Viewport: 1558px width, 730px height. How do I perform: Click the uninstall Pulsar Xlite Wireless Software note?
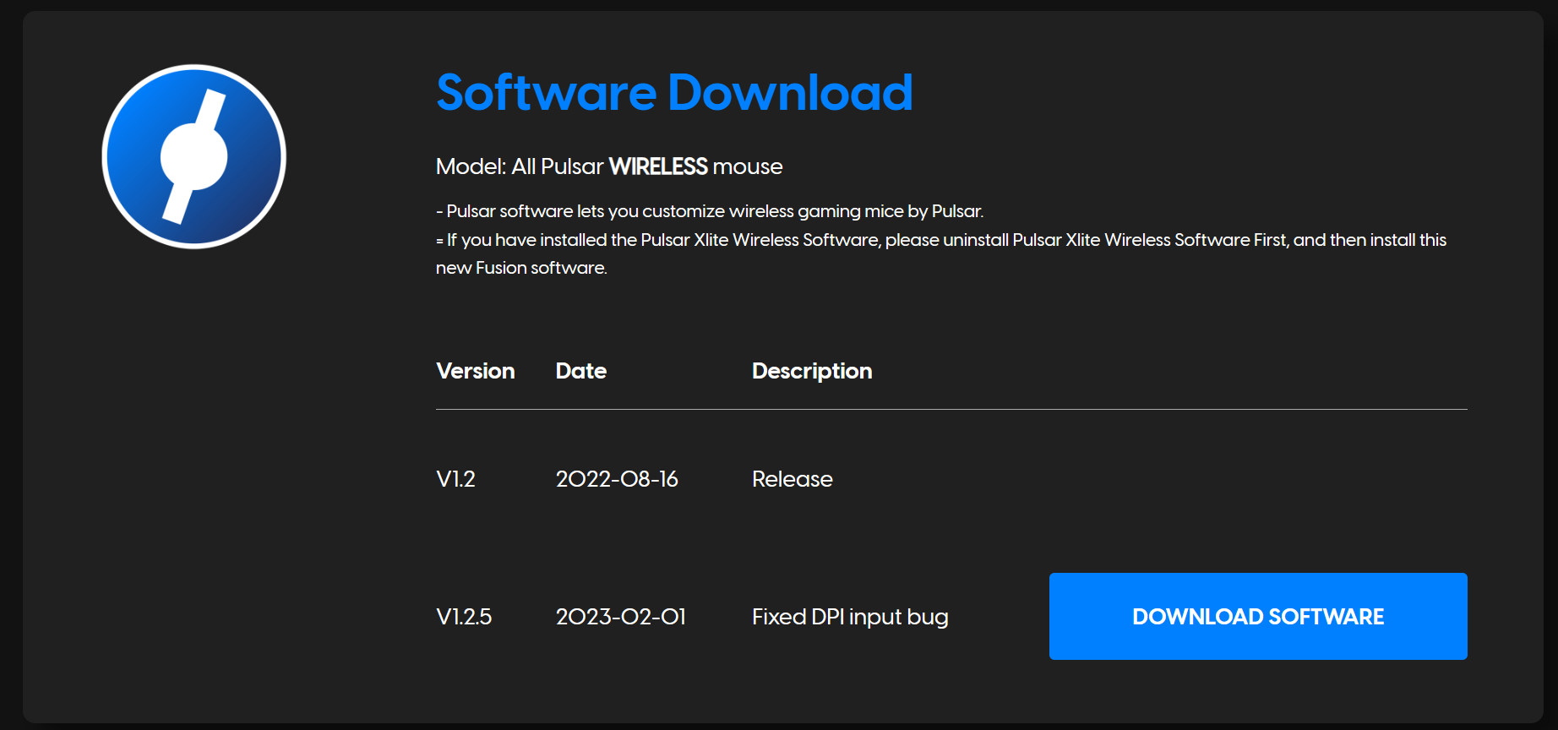coord(940,240)
